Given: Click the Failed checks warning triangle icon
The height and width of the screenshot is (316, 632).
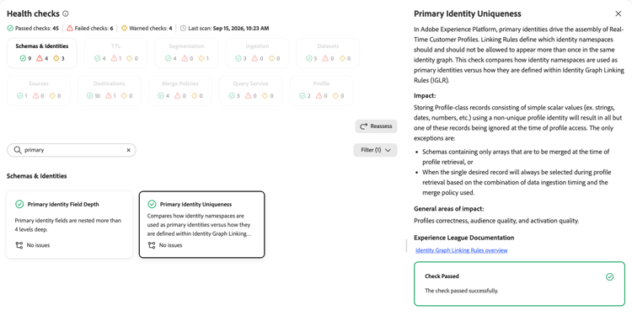Looking at the screenshot, I should [x=70, y=28].
